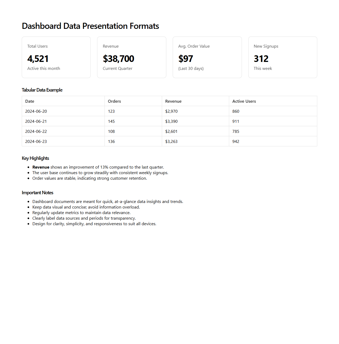Screen dimensions: 339x344
Task: Click the Revenue table column header
Action: click(173, 101)
